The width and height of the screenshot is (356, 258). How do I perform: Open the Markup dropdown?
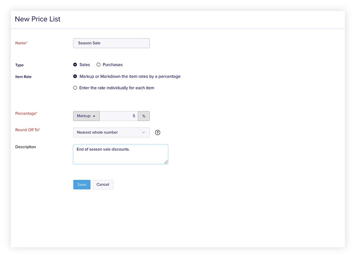pos(86,116)
